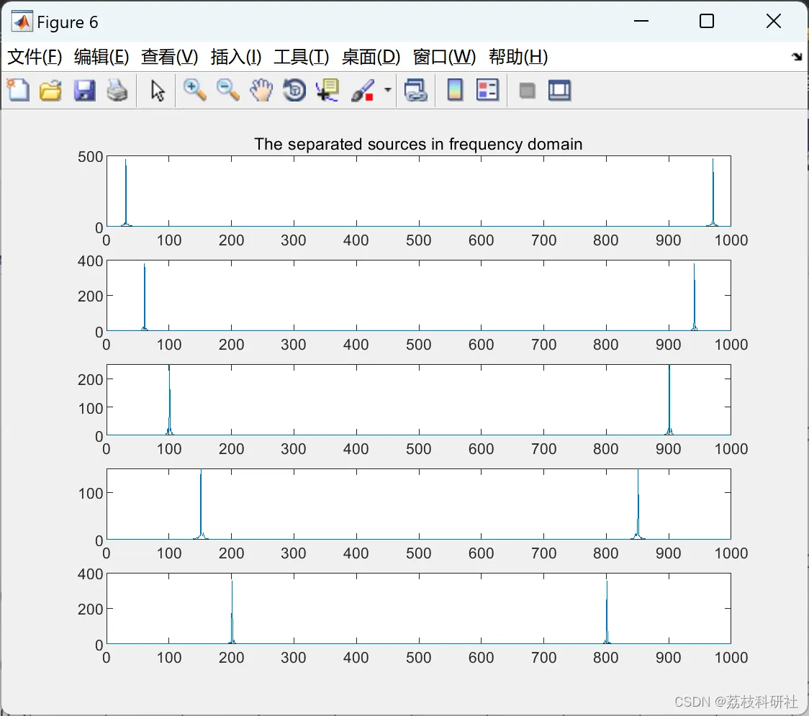
Task: Open the 文件(F) menu
Action: pyautogui.click(x=35, y=57)
